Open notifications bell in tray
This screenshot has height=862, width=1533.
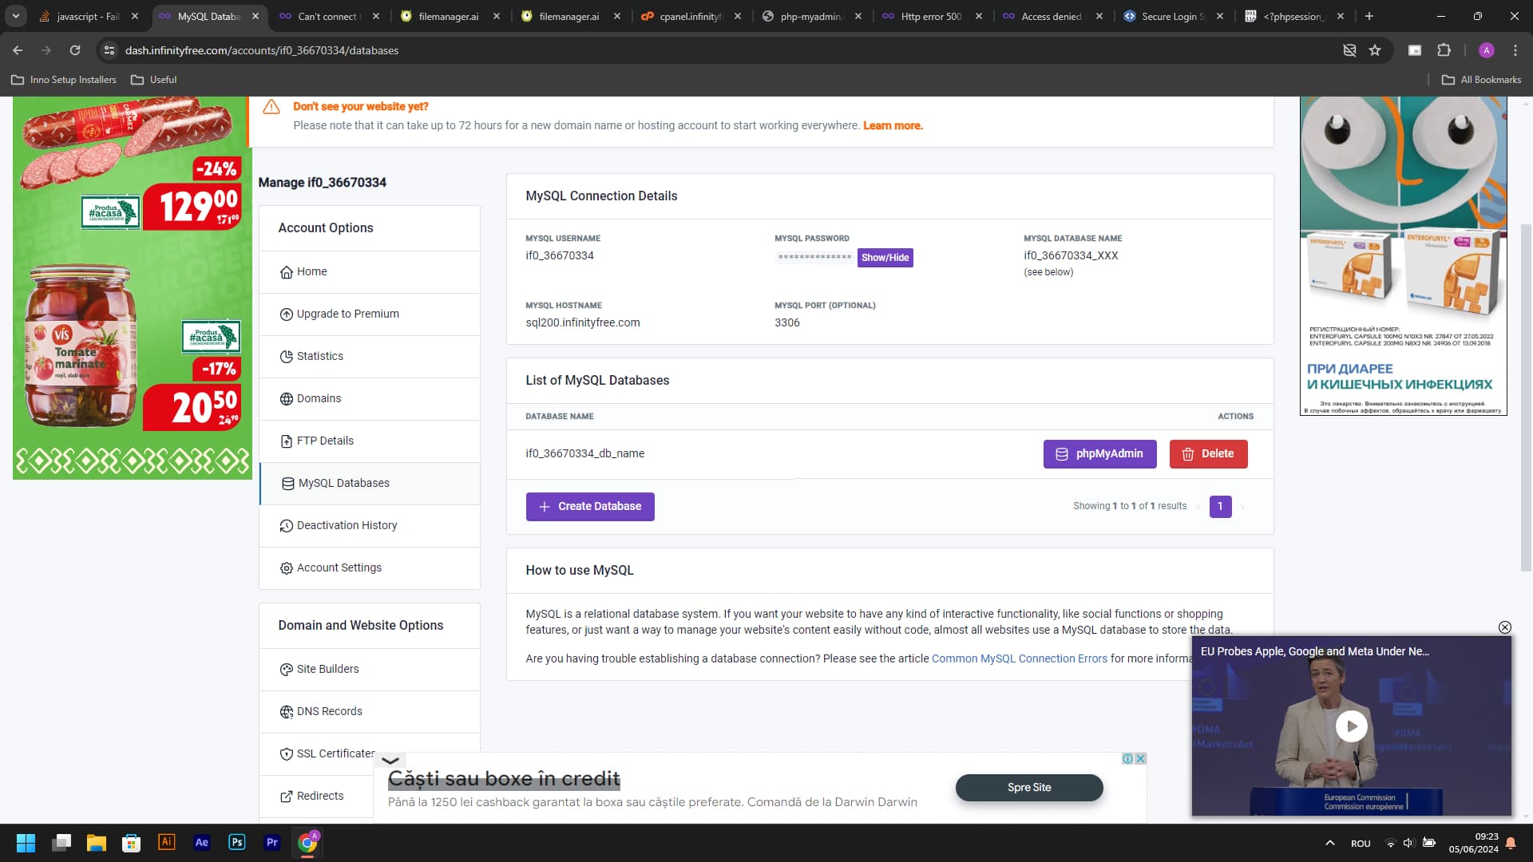[x=1511, y=843]
